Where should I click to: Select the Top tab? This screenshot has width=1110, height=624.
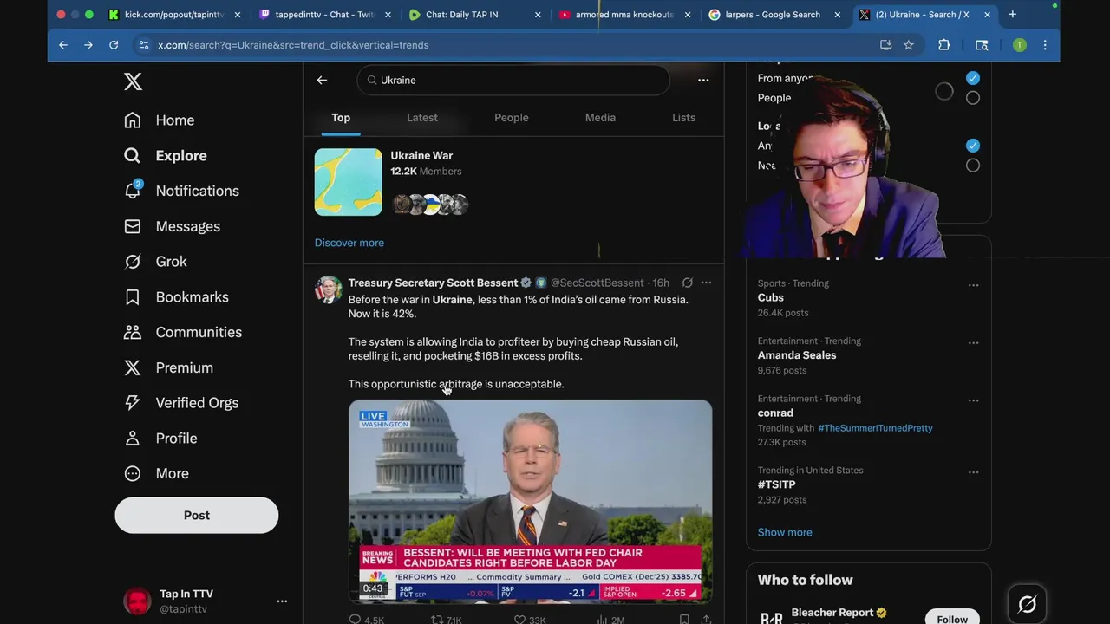click(x=341, y=118)
